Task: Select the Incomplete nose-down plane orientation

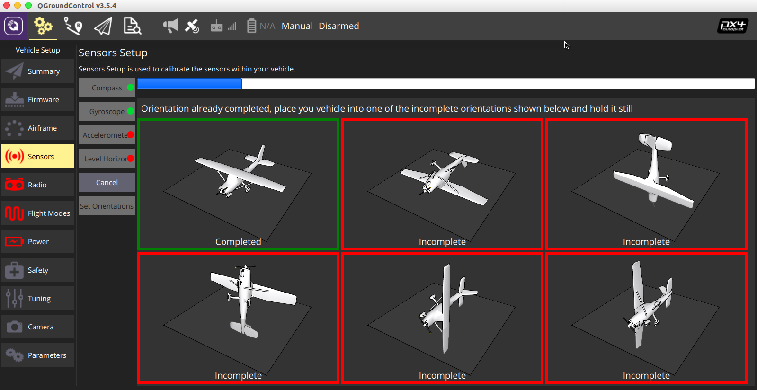Action: [x=646, y=184]
